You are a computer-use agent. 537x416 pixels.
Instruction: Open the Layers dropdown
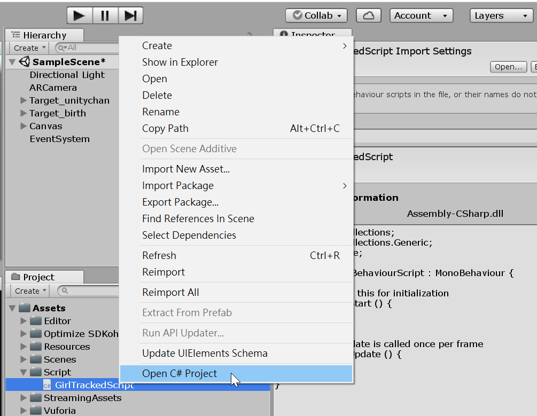click(501, 15)
